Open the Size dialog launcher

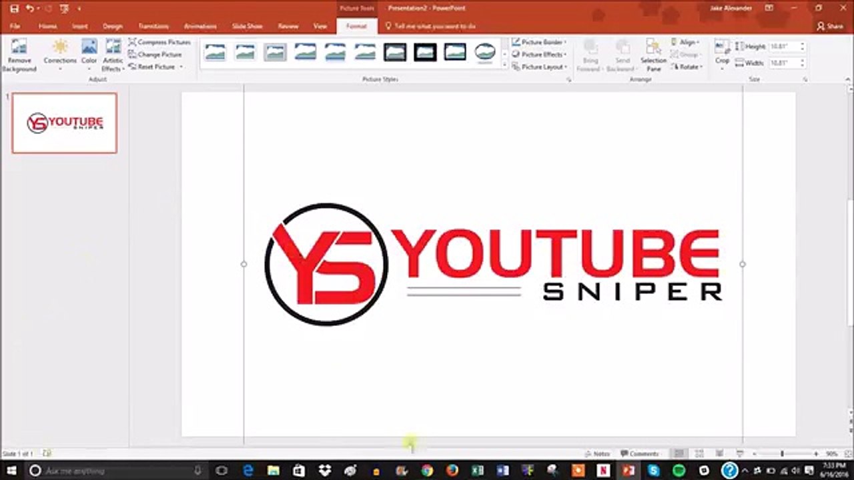[805, 79]
